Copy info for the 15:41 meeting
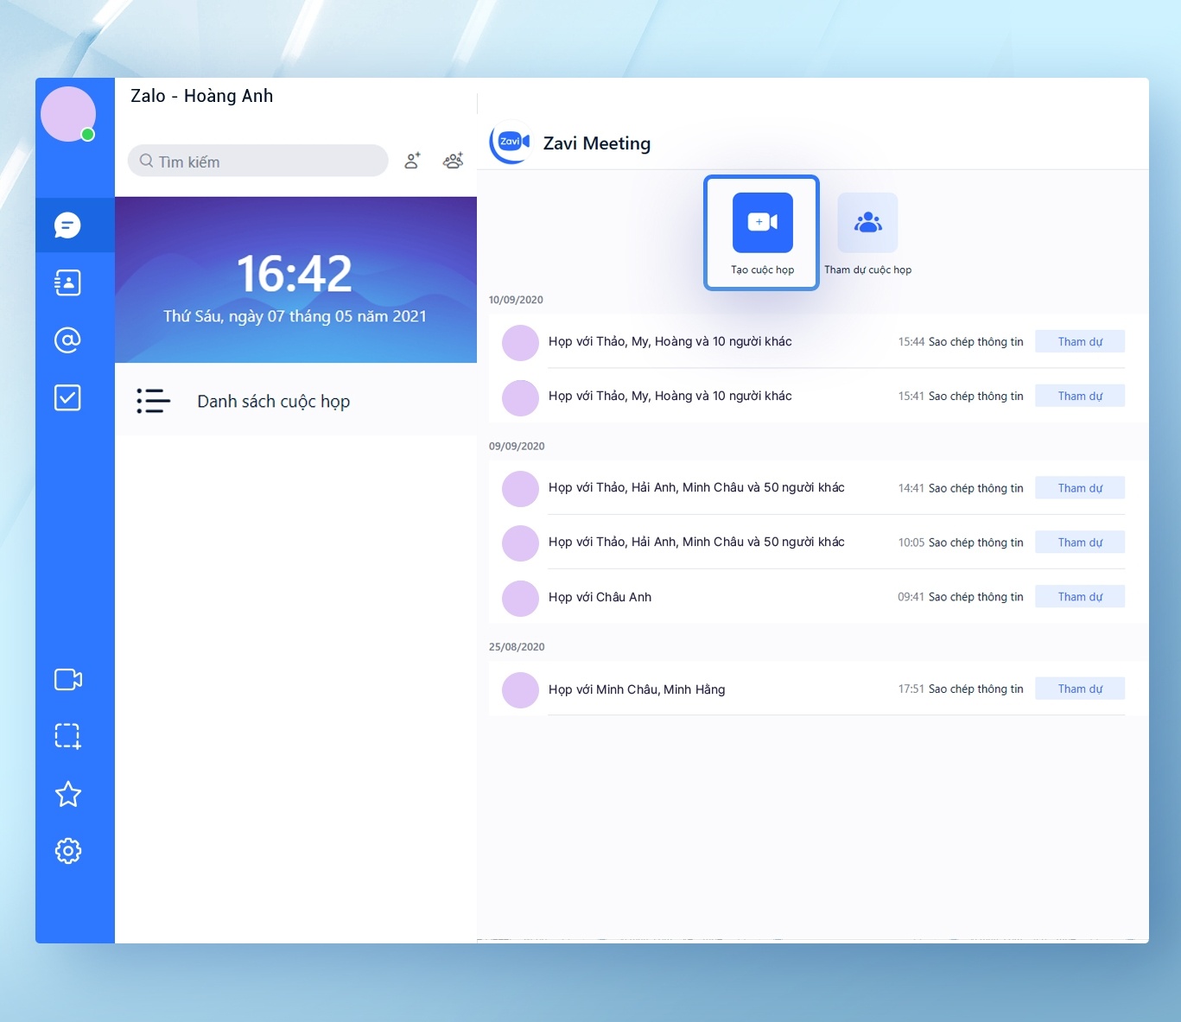This screenshot has height=1022, width=1181. pyautogui.click(x=975, y=396)
